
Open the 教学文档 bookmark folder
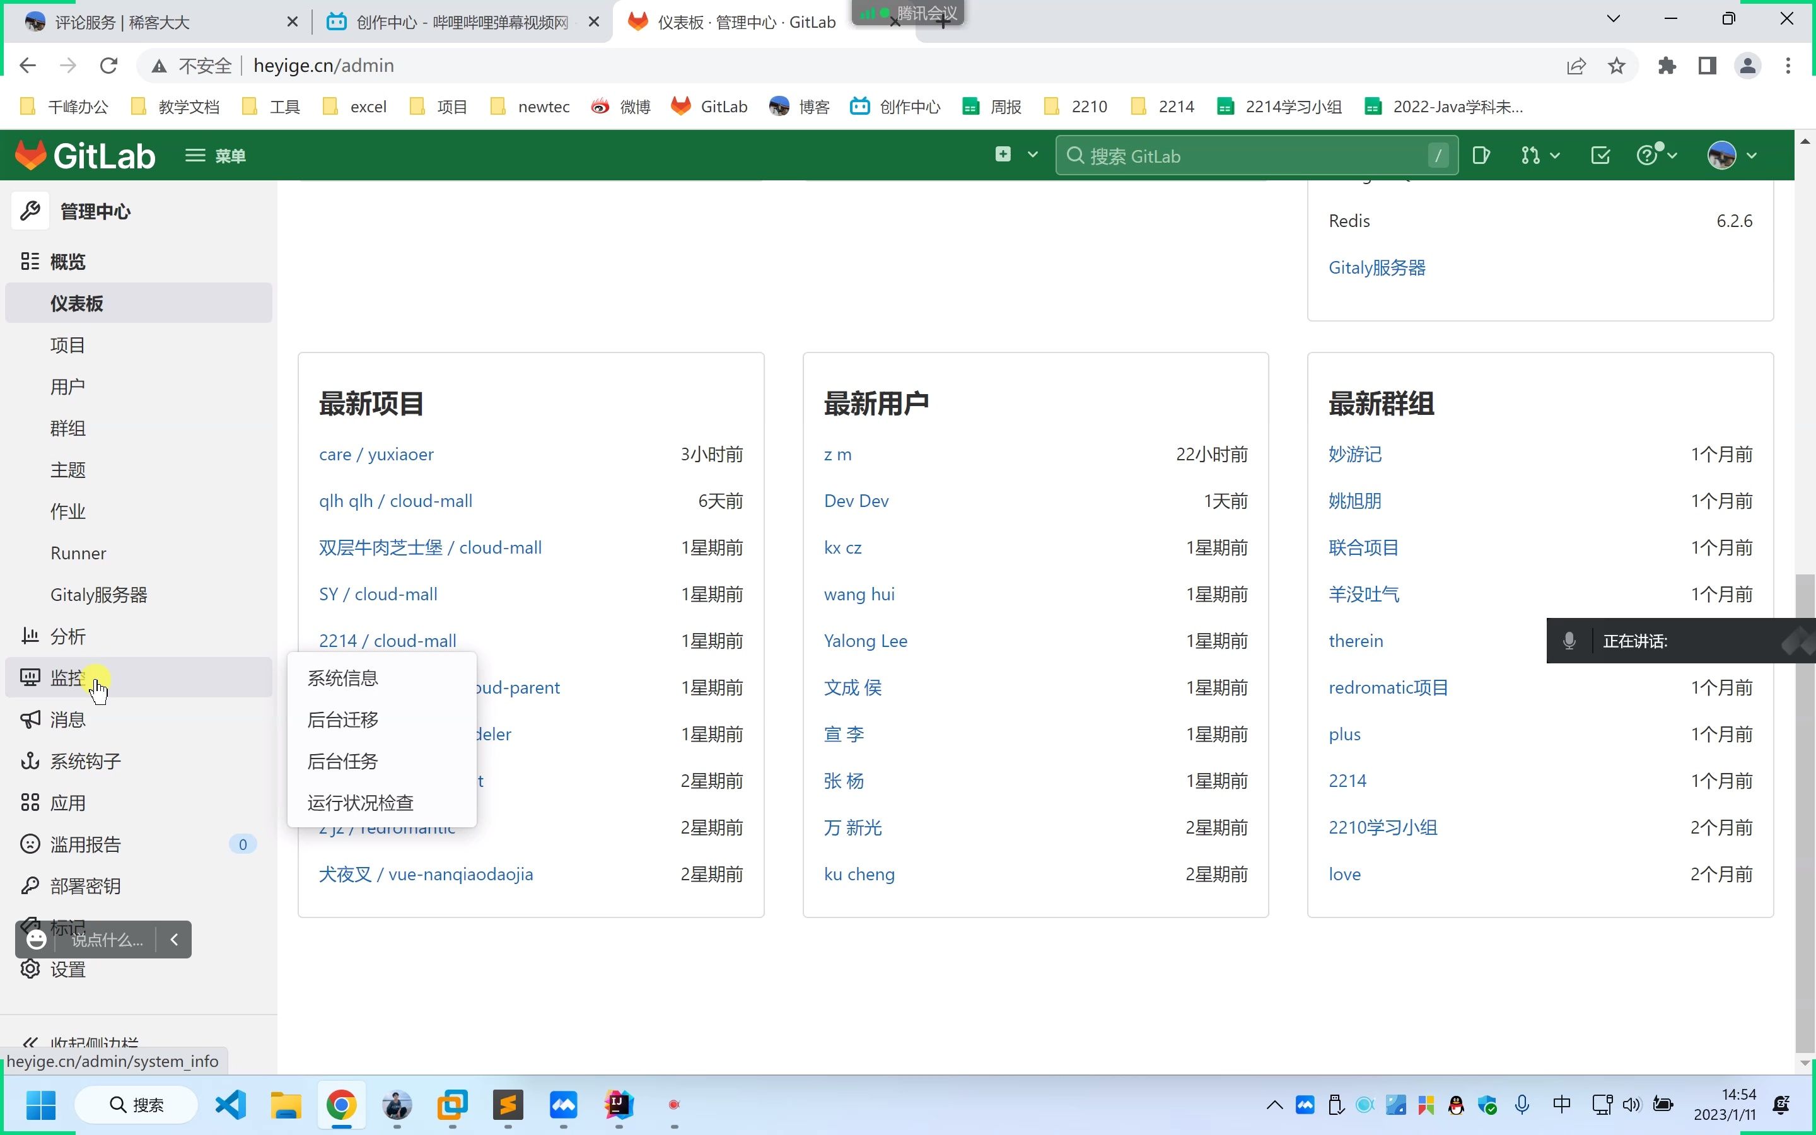[175, 107]
